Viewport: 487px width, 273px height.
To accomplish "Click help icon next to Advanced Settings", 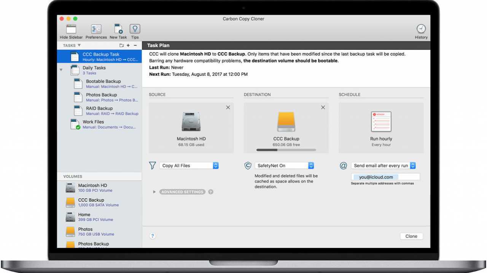I will point(211,192).
